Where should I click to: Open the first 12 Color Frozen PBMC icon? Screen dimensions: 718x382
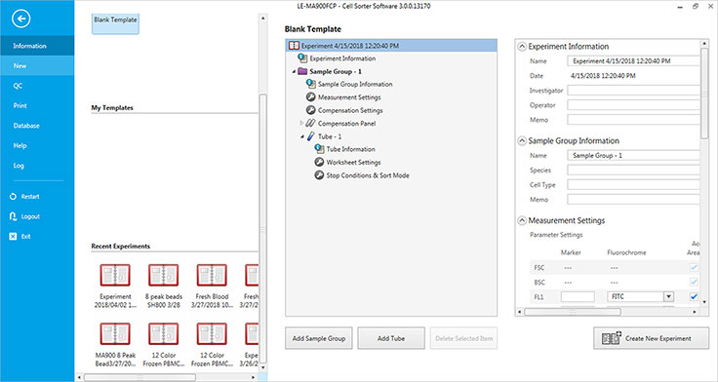click(164, 334)
